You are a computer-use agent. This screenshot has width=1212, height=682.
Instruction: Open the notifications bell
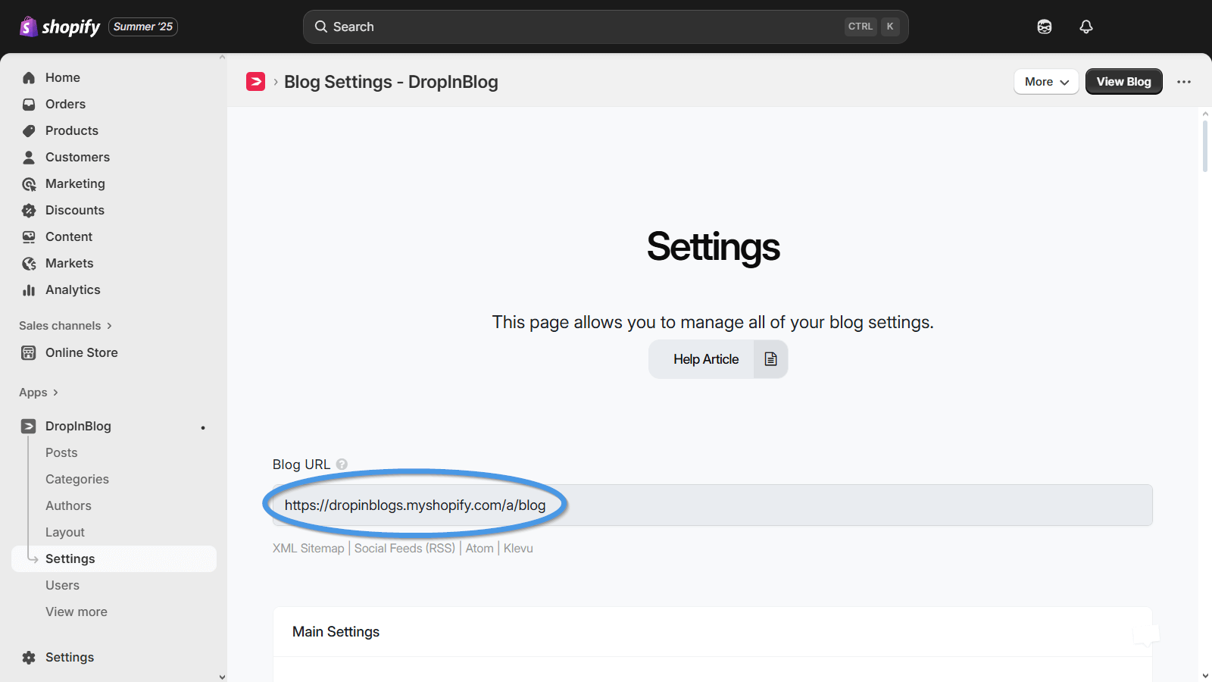pyautogui.click(x=1086, y=27)
